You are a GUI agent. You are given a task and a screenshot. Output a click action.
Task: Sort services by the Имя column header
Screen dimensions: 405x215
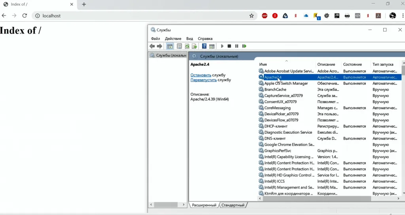click(263, 64)
